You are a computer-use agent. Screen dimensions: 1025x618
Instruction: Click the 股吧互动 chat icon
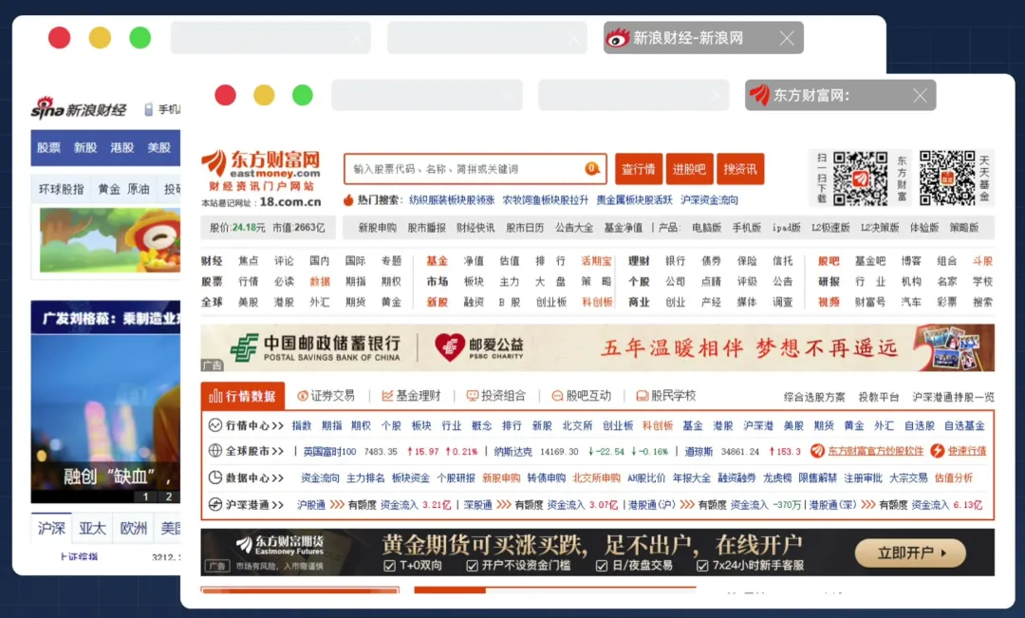click(558, 396)
